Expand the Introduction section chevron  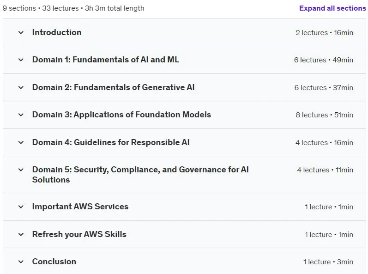(21, 32)
